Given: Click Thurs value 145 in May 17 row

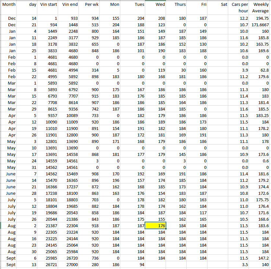Looking at the screenshot, I should point(176,155).
